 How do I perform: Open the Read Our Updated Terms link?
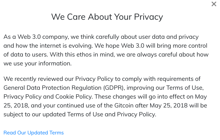pyautogui.click(x=34, y=133)
